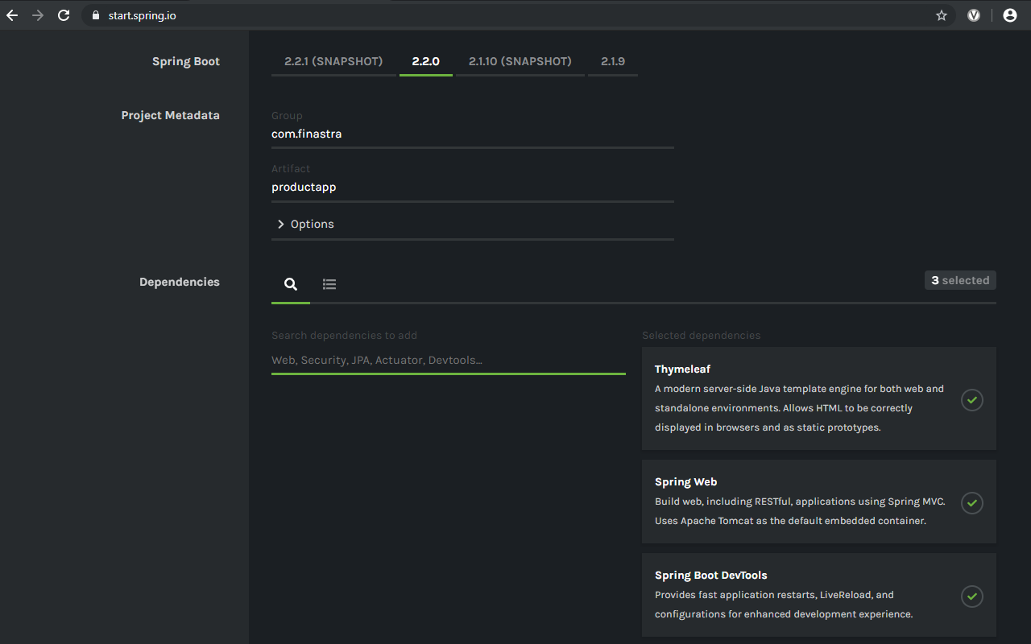Click the Spring Boot section label
1031x644 pixels.
(x=186, y=62)
